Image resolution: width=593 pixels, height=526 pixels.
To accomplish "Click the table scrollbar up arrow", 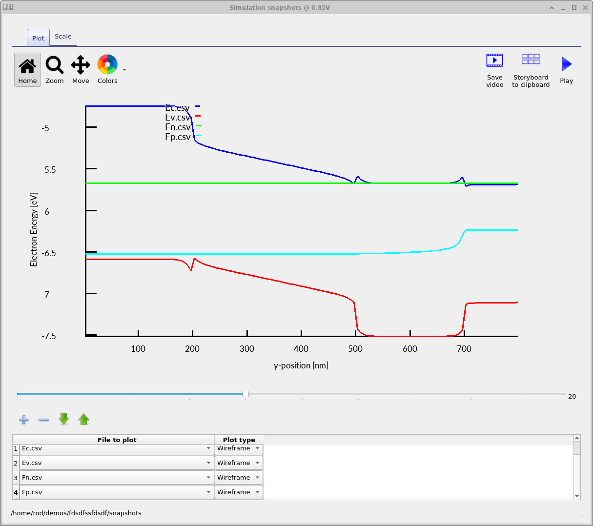I will pyautogui.click(x=577, y=438).
